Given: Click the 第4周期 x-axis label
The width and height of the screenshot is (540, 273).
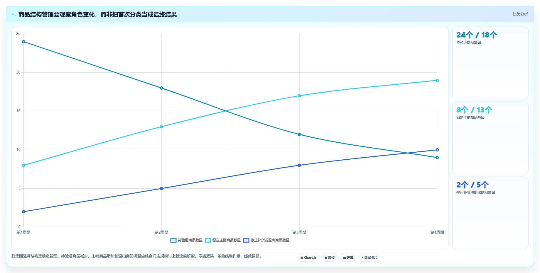Looking at the screenshot, I should [437, 233].
